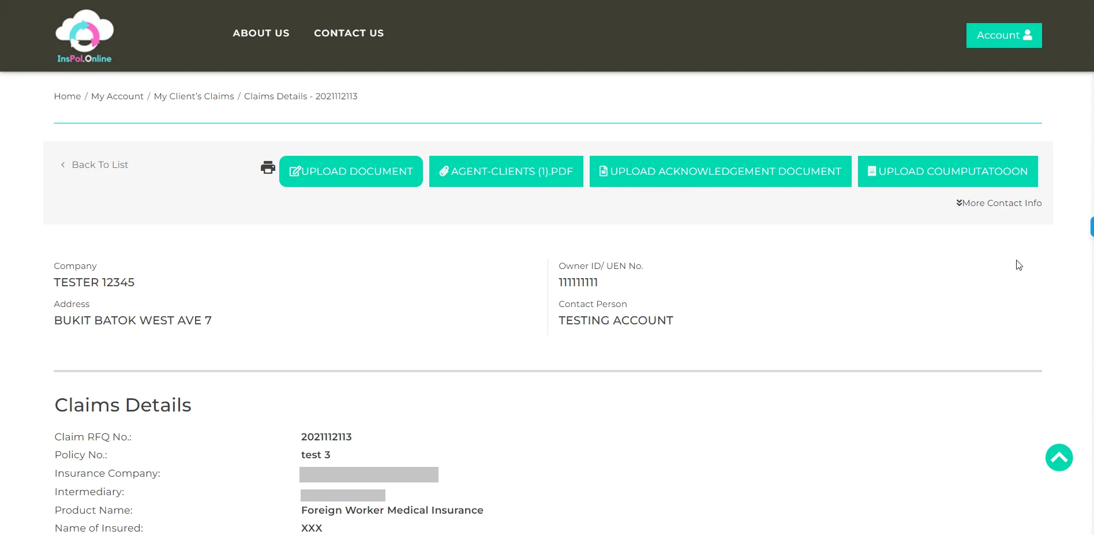The width and height of the screenshot is (1094, 535).
Task: Click the printer icon
Action: click(x=268, y=168)
